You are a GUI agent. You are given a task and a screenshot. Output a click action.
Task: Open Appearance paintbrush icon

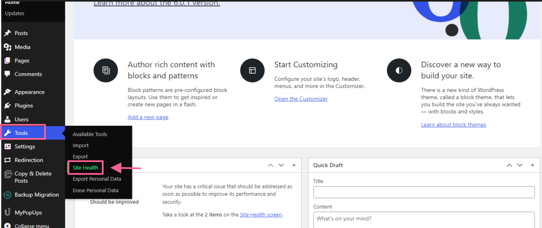pos(7,92)
